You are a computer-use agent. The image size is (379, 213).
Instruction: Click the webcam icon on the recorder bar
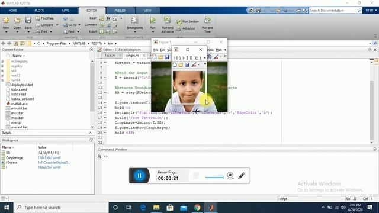tap(230, 176)
